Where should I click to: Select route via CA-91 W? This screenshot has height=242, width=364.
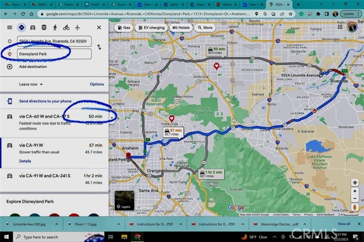click(55, 153)
